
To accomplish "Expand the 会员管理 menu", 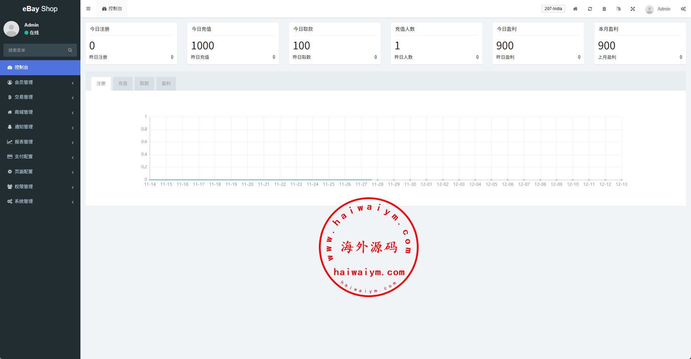I will [x=40, y=82].
